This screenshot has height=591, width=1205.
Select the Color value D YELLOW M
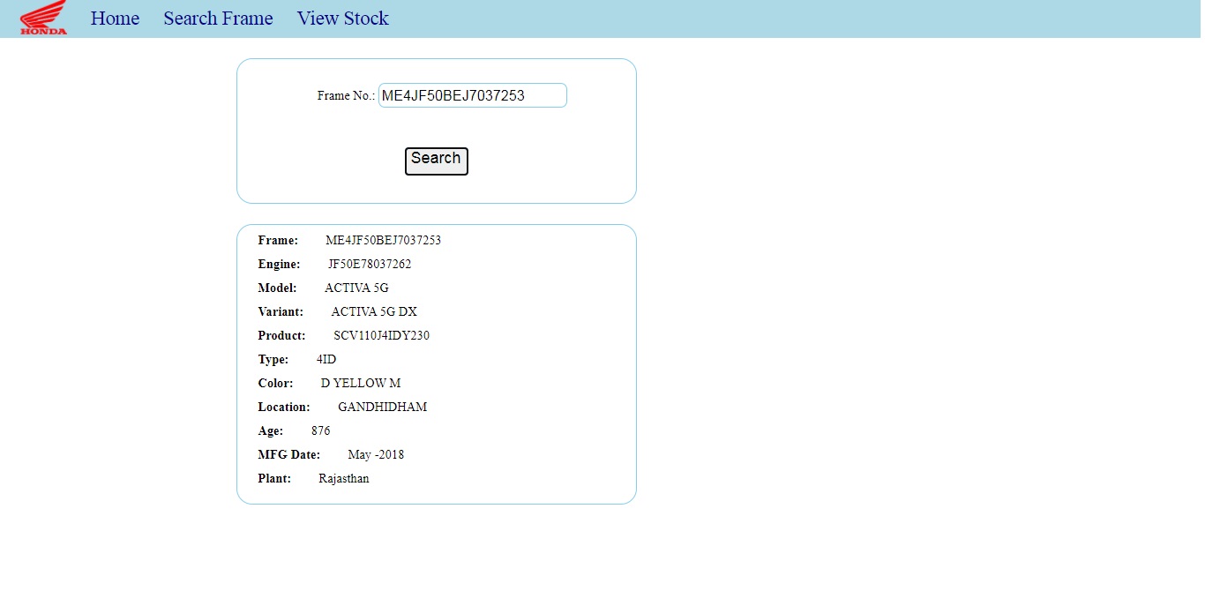[x=361, y=383]
